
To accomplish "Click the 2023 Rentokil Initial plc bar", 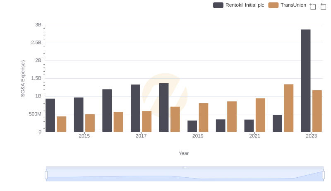I will click(x=306, y=81).
